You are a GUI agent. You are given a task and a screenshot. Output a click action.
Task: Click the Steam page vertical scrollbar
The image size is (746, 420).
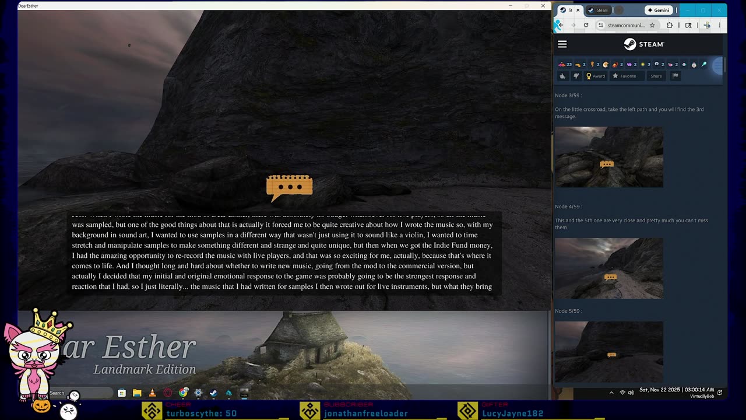(725, 64)
